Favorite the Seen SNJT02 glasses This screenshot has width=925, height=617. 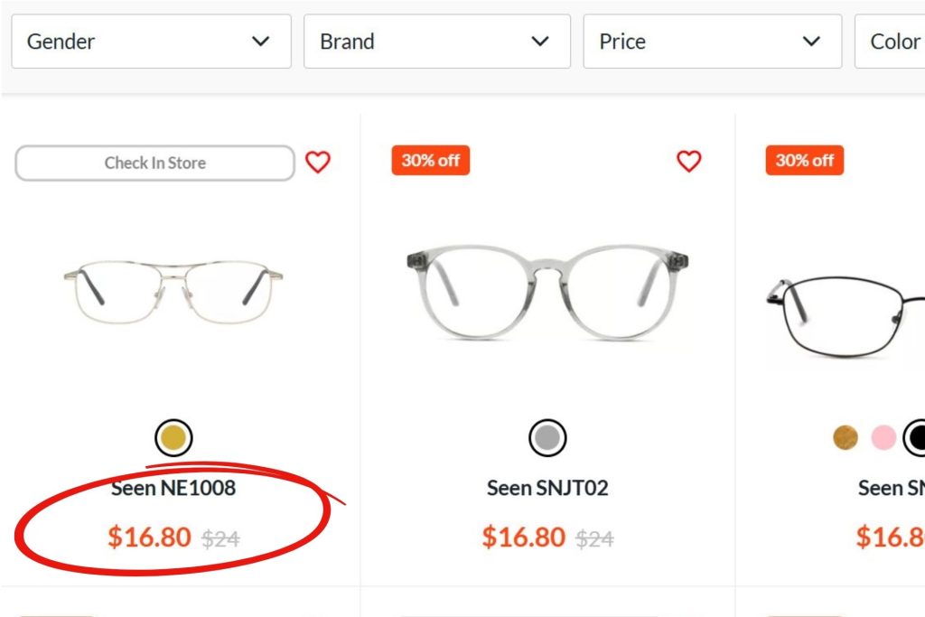pos(689,161)
